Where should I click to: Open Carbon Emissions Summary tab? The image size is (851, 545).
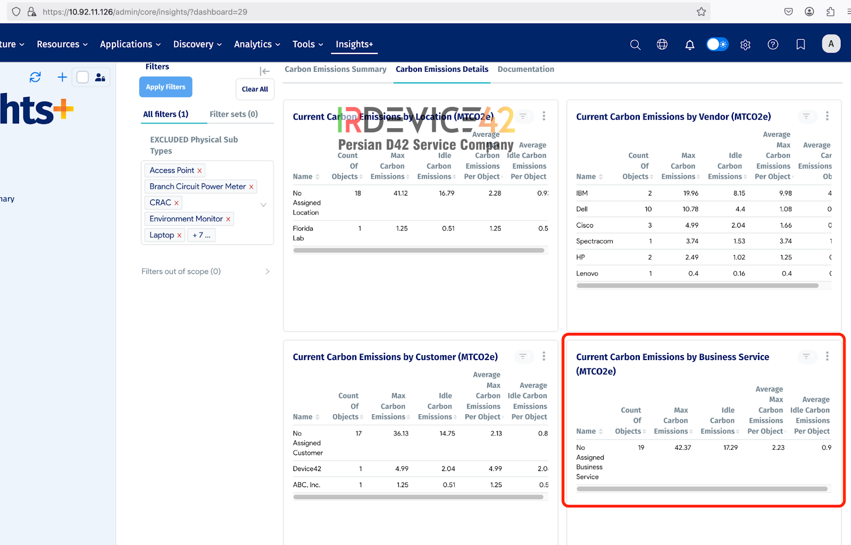click(x=336, y=69)
